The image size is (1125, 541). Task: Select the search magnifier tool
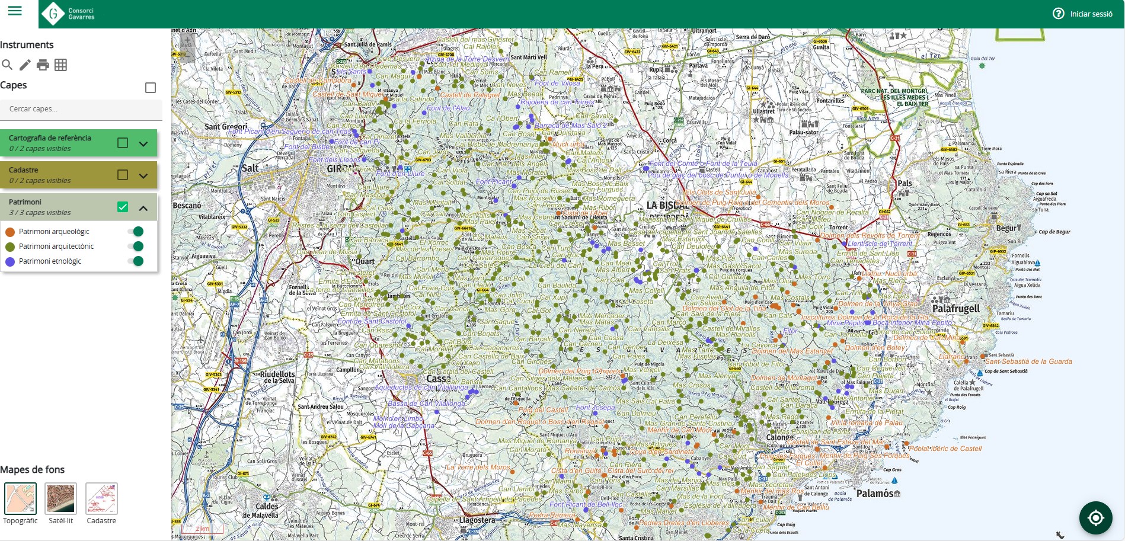click(7, 65)
